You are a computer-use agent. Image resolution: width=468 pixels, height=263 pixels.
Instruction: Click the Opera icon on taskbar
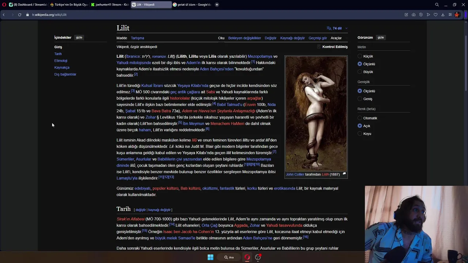247,257
